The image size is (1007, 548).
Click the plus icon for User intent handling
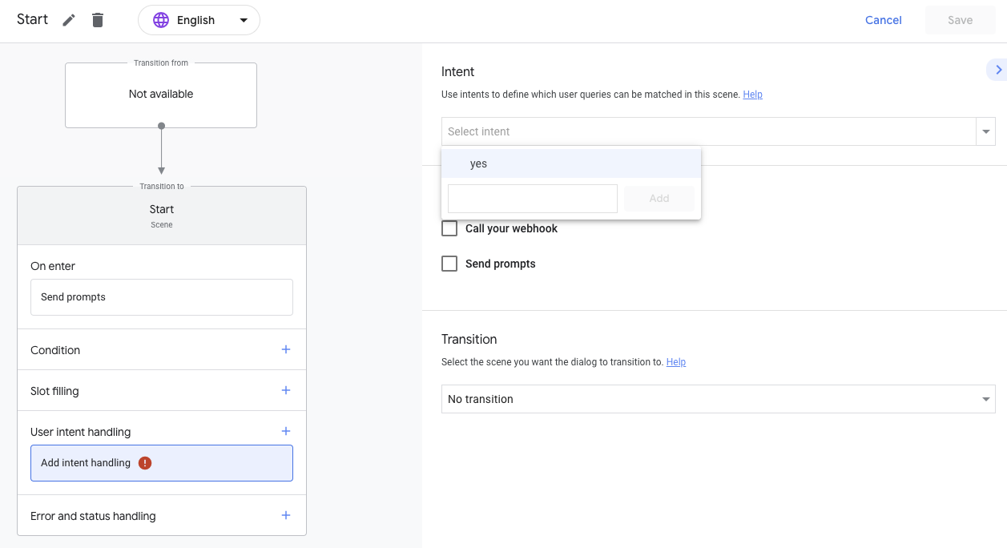pos(286,431)
